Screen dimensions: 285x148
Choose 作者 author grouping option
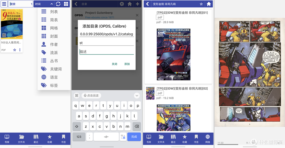click(x=54, y=45)
